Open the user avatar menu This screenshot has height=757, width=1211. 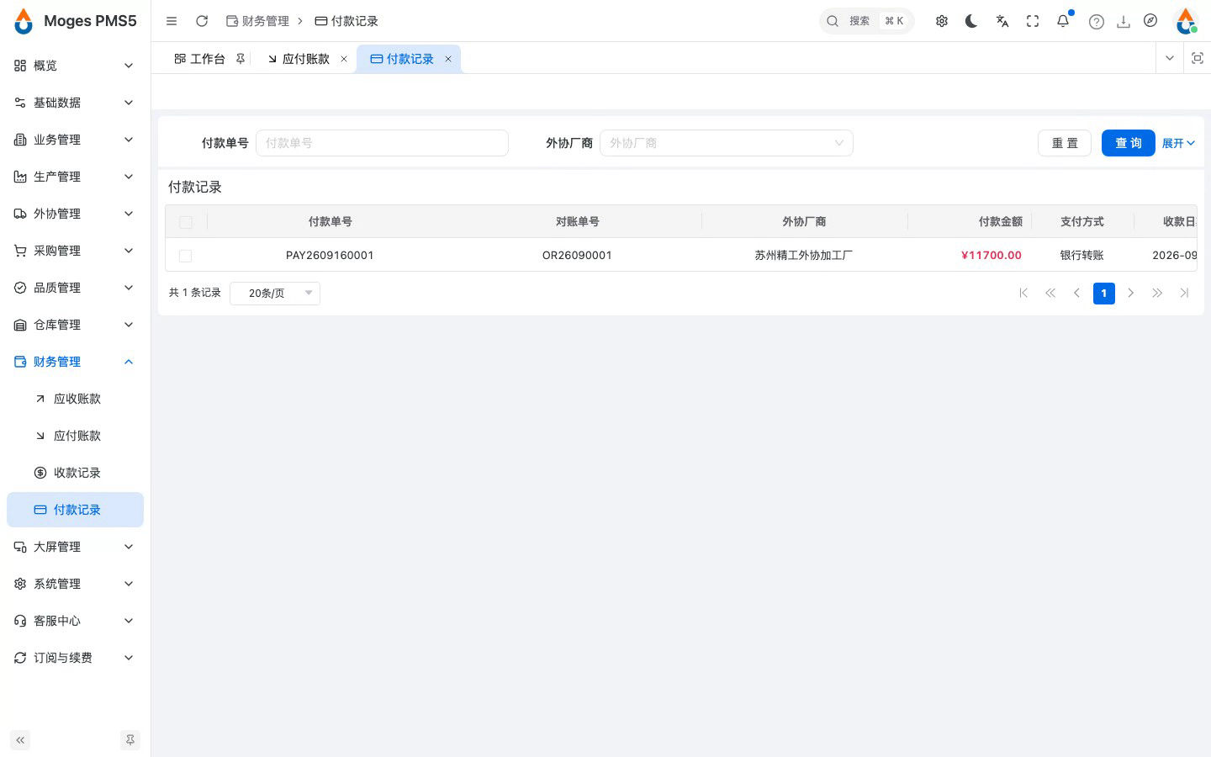[1186, 21]
